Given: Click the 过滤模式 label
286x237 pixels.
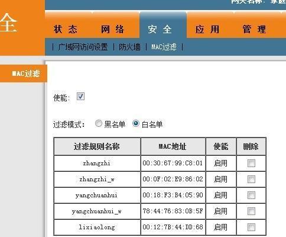Looking at the screenshot, I should pos(69,124).
